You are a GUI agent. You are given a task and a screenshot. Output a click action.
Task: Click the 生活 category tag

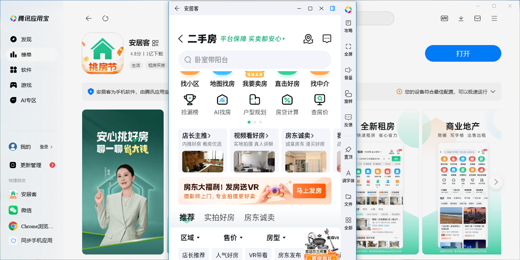pyautogui.click(x=136, y=65)
